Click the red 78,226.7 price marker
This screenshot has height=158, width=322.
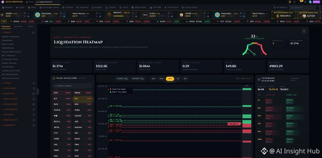[x=234, y=124]
